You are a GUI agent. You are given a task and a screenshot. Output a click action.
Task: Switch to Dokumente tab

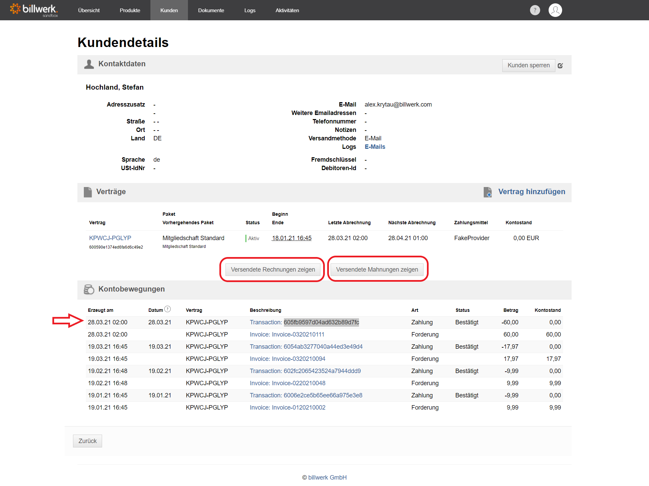[x=211, y=10]
